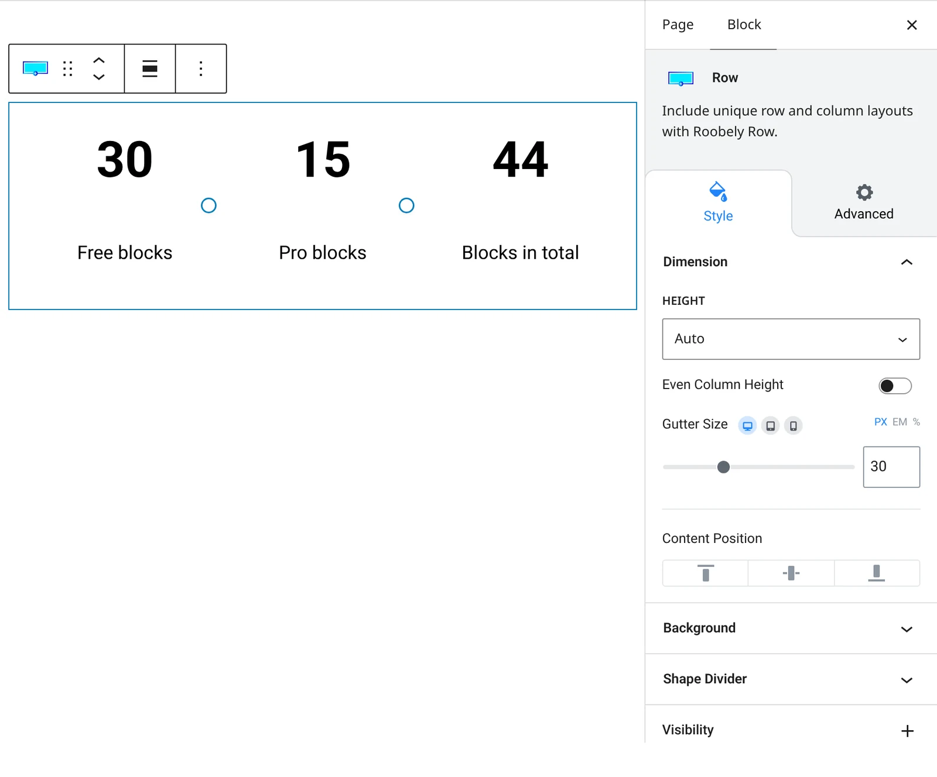Set content position to top
Screen dimensions: 937x777
pyautogui.click(x=706, y=573)
